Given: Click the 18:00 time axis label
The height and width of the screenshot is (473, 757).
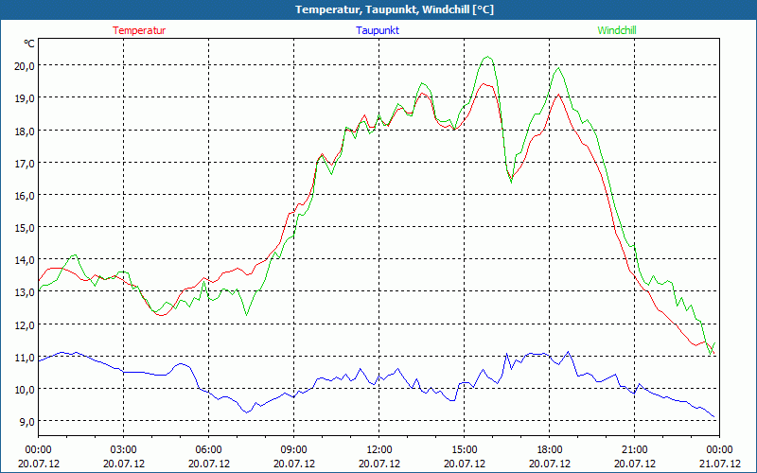Looking at the screenshot, I should (x=550, y=450).
